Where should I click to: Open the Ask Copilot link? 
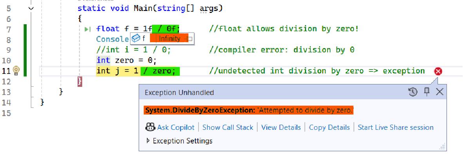(176, 127)
